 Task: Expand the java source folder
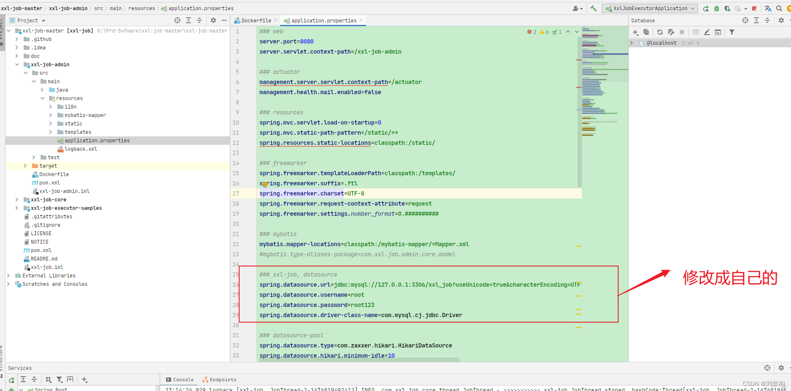(x=42, y=90)
